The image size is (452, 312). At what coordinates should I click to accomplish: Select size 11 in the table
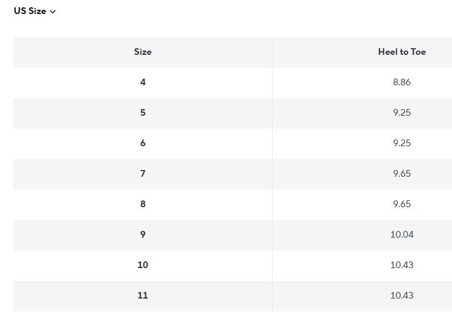coord(143,296)
